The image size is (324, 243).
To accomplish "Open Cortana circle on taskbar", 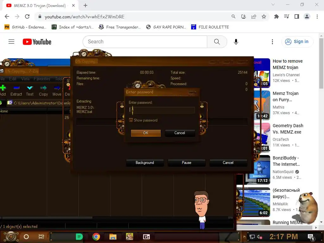I will click(26, 237).
